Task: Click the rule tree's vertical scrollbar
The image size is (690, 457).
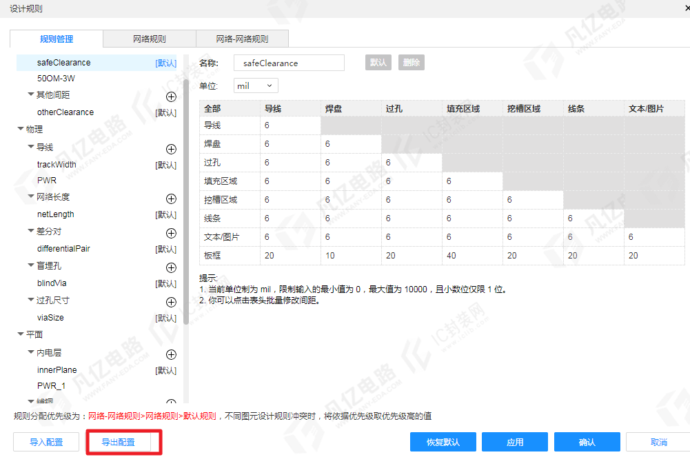Action: 186,203
